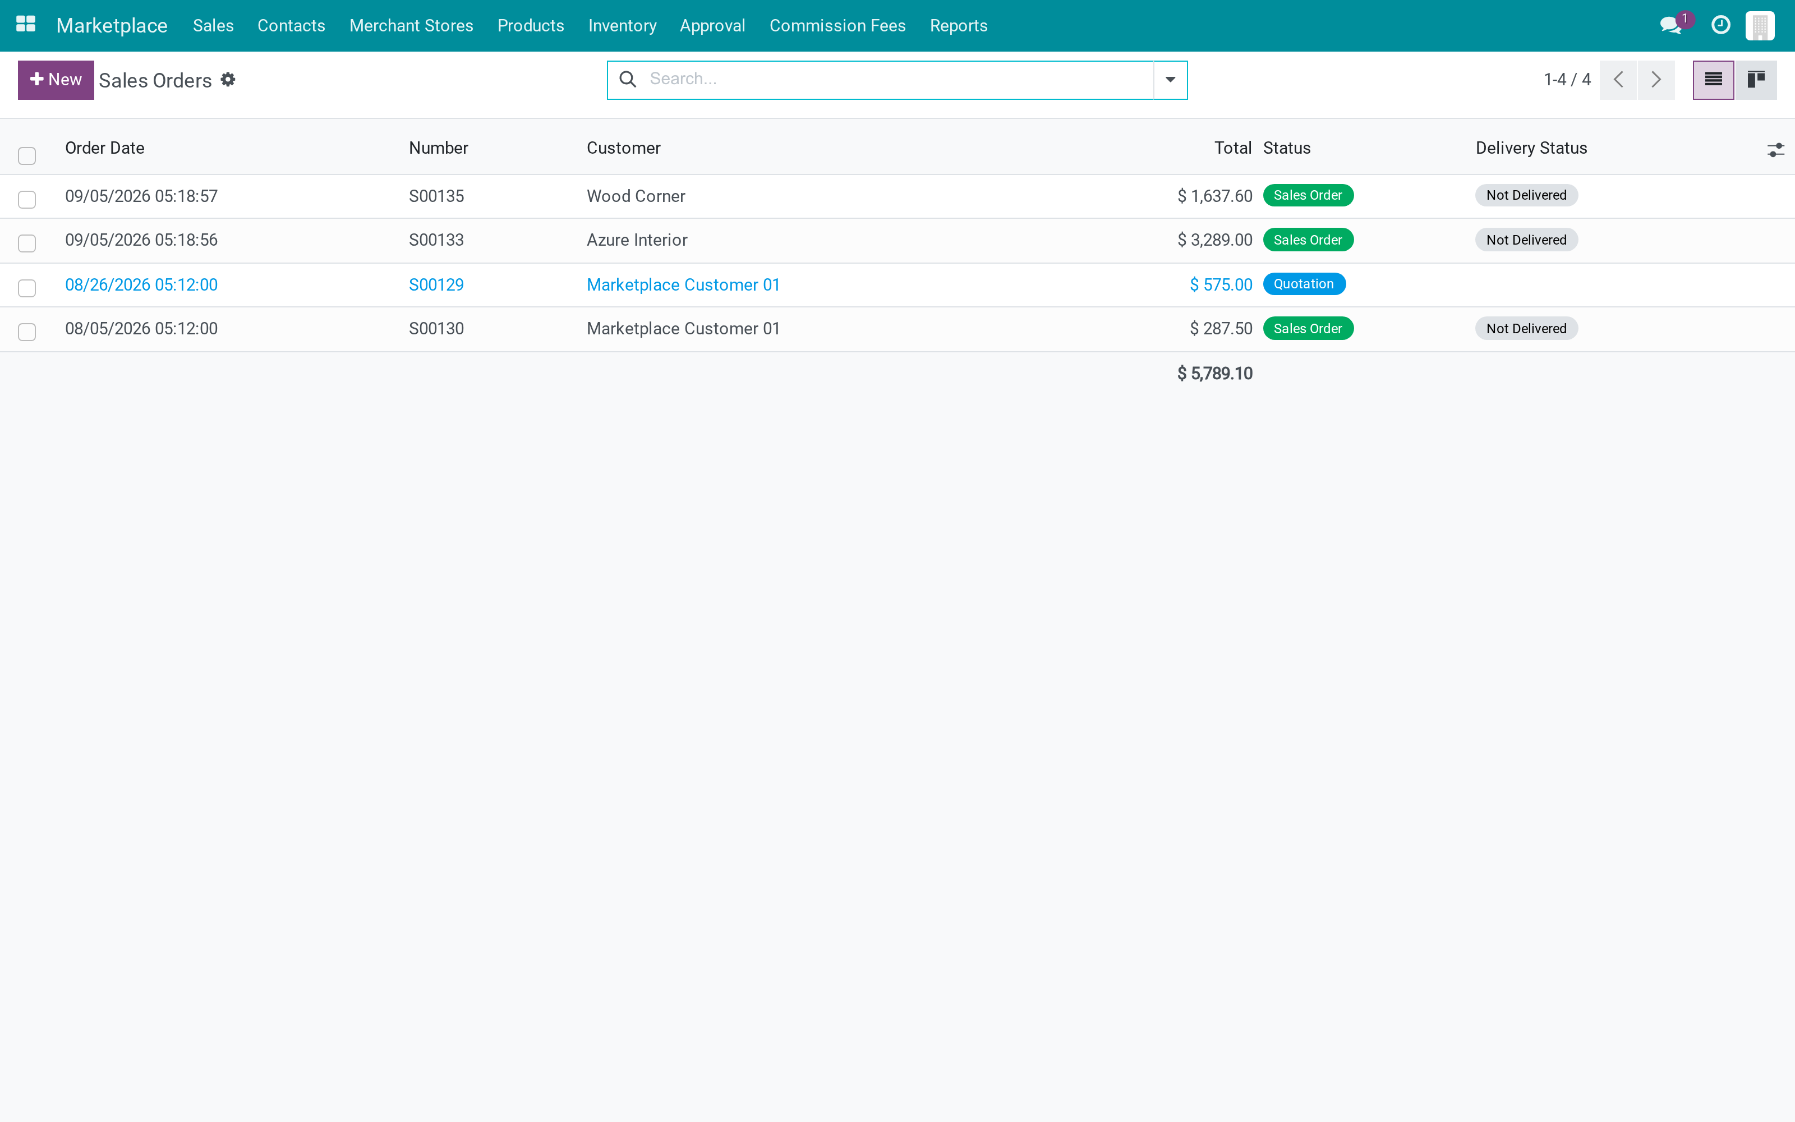Open the apps grid home menu

(26, 25)
